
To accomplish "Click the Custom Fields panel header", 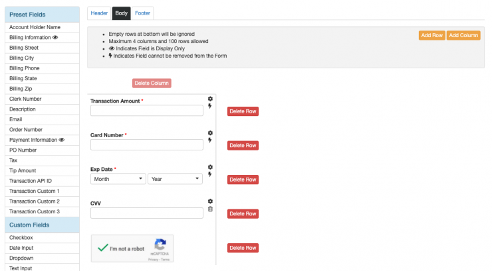I will (x=42, y=225).
